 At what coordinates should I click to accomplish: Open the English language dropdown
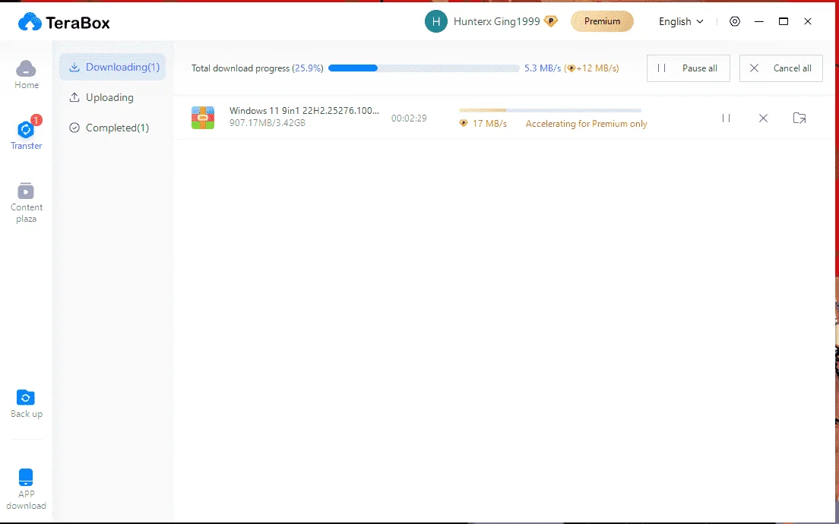[681, 21]
